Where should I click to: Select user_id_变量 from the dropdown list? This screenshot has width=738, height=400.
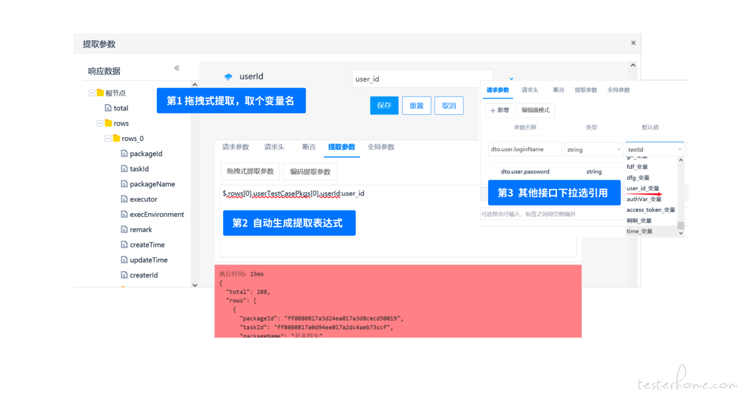pyautogui.click(x=643, y=188)
